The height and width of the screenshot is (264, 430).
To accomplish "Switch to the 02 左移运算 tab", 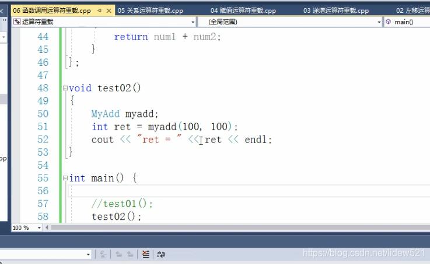I will (x=412, y=10).
